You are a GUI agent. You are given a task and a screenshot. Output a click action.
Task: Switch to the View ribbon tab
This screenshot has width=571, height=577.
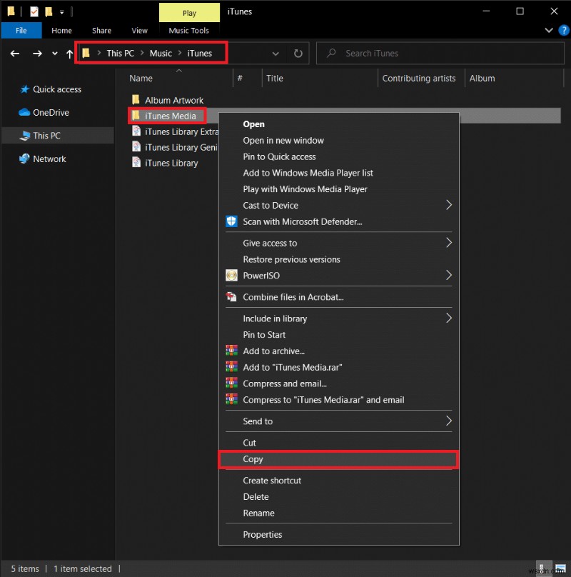(140, 31)
